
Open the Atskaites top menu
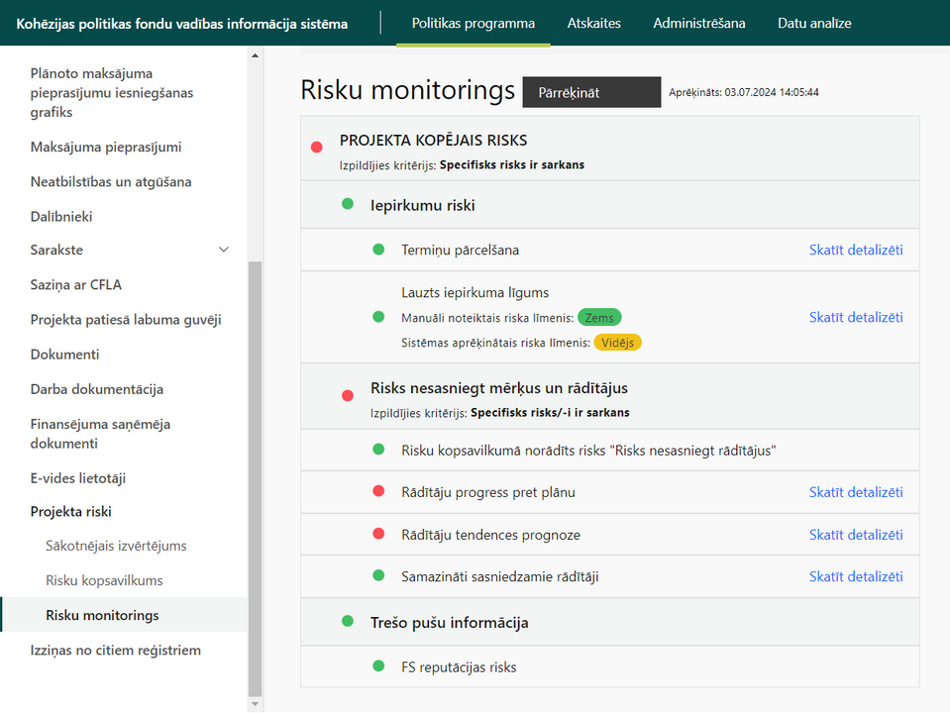(593, 23)
